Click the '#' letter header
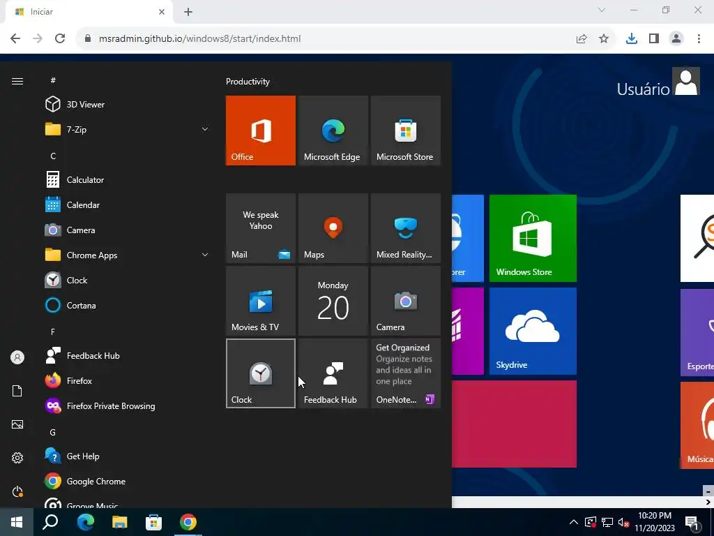 [x=53, y=80]
